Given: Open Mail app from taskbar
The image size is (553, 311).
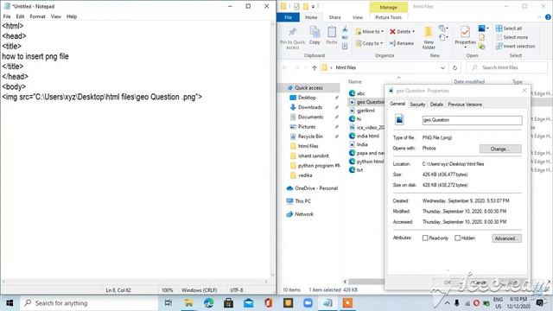Looking at the screenshot, I should point(248,303).
